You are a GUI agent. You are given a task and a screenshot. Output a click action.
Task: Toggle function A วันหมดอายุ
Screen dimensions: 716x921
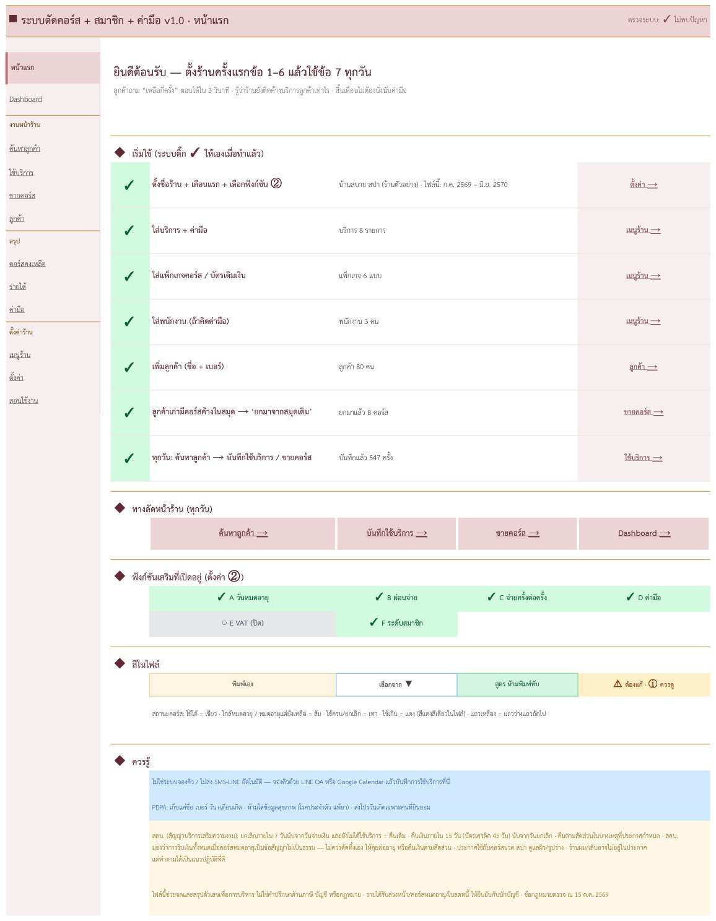click(242, 598)
